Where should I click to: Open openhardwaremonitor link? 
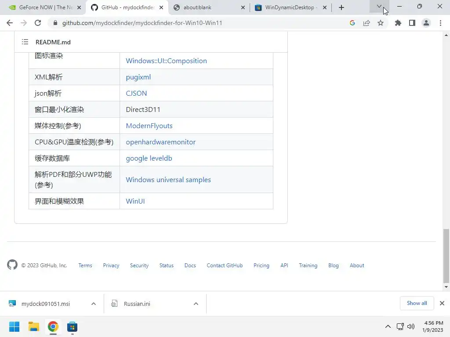click(x=161, y=142)
